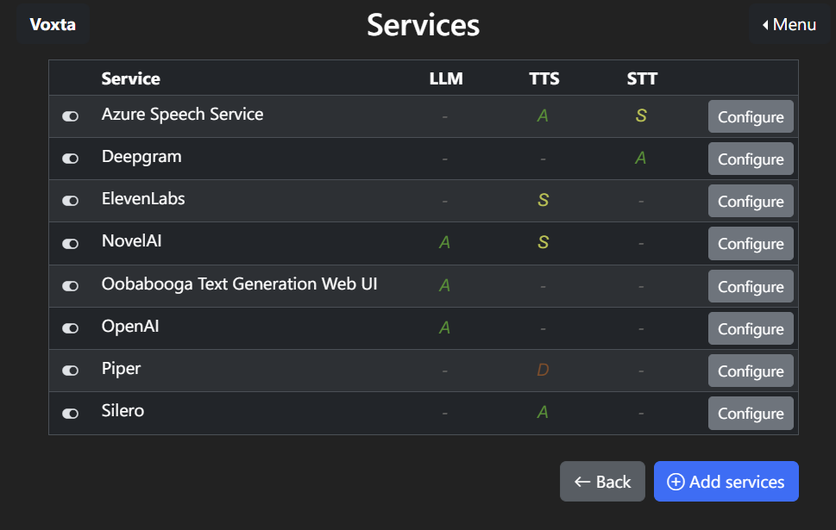
Task: Expand the Menu using its chevron
Action: pos(767,24)
